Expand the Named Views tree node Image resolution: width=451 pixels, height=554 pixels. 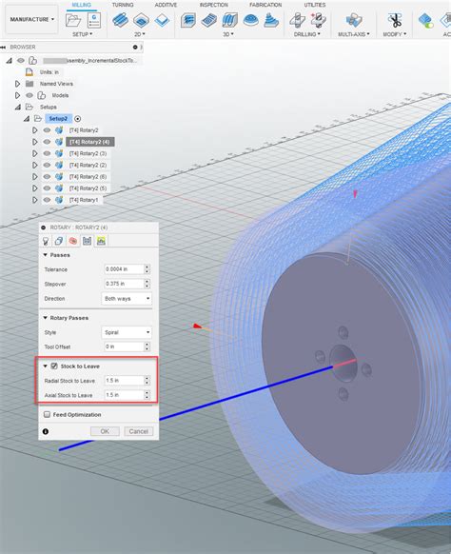point(17,84)
